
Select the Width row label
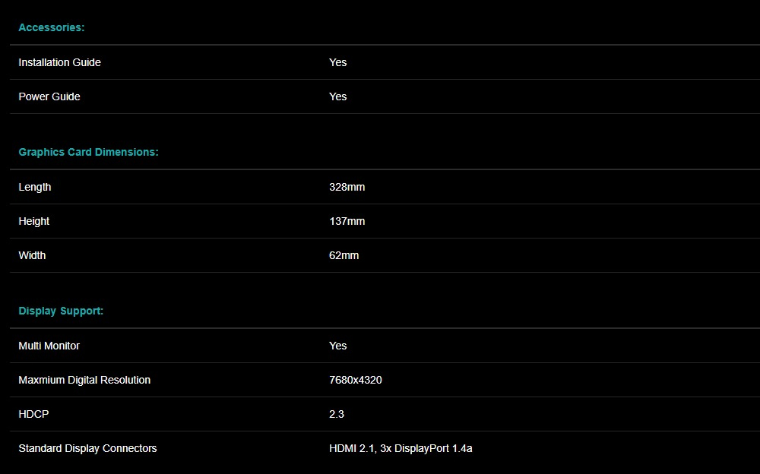32,255
